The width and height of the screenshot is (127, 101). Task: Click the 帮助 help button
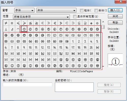click(115, 23)
